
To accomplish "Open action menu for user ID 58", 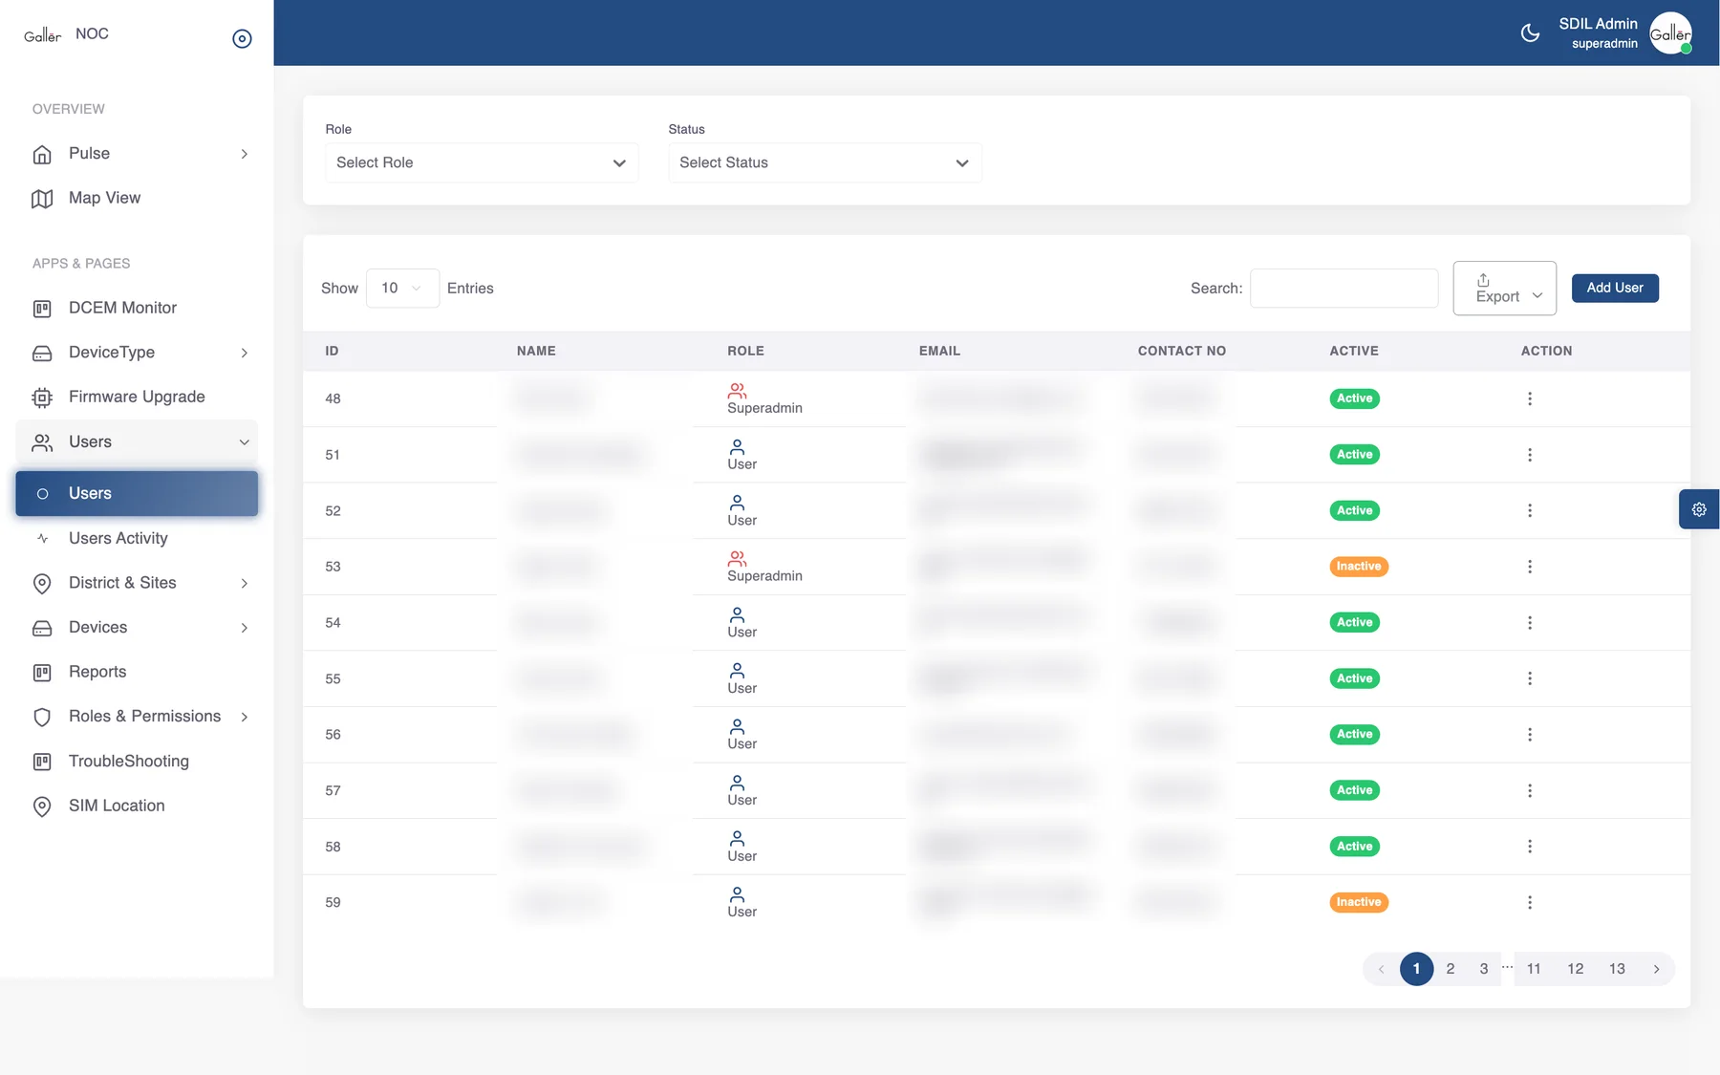I will tap(1529, 847).
